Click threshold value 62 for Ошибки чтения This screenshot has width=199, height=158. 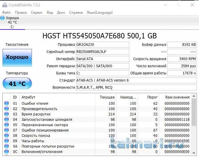click(155, 103)
